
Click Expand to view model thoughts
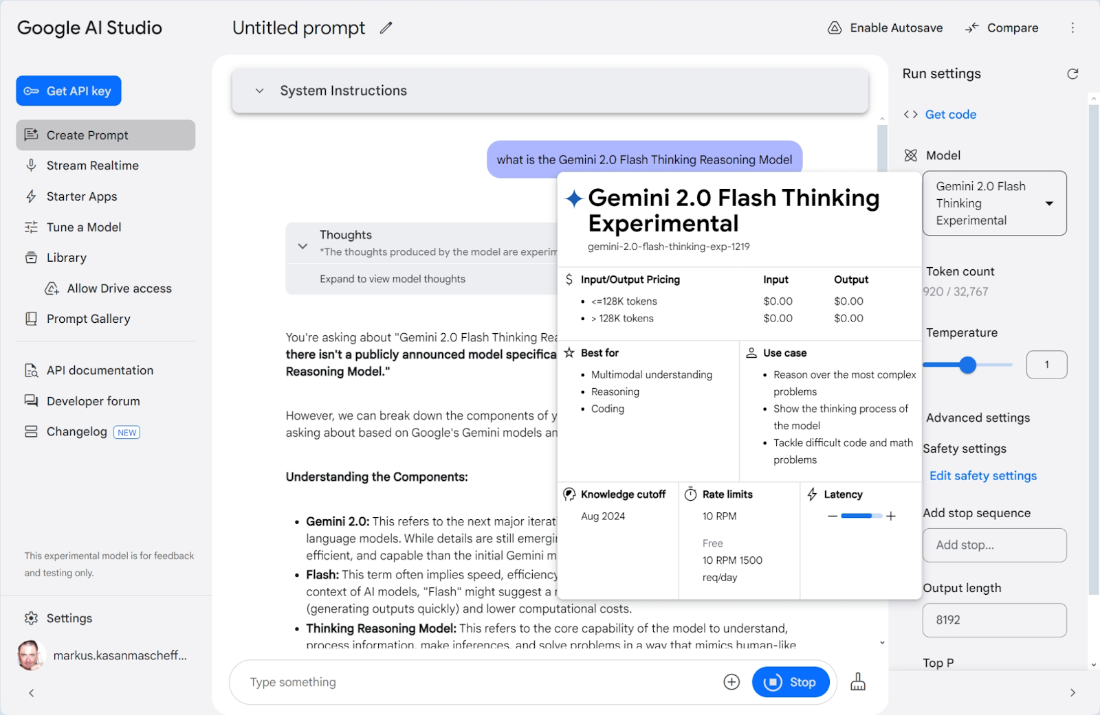(x=393, y=279)
